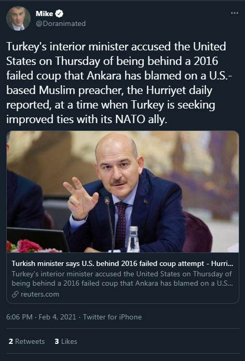
Task: Open Mike's profile avatar picture
Action: pyautogui.click(x=18, y=18)
